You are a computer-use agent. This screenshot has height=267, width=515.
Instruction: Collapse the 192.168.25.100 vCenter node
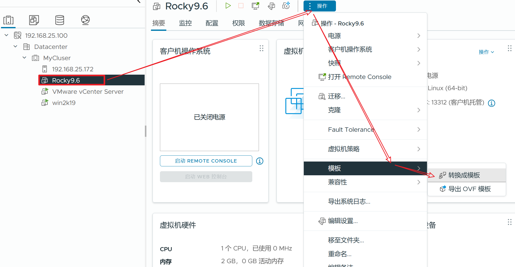pyautogui.click(x=7, y=35)
